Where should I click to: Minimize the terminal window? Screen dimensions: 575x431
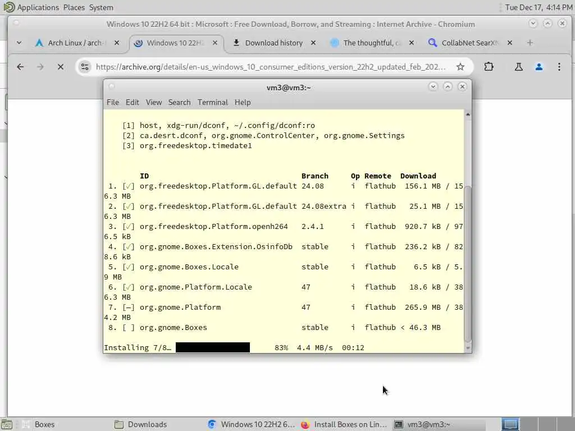[433, 86]
